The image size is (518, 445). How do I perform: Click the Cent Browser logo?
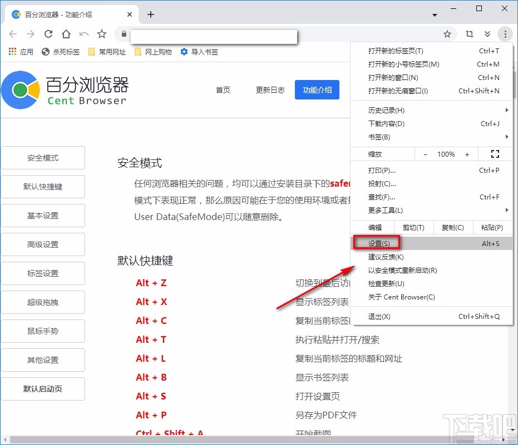(x=65, y=90)
